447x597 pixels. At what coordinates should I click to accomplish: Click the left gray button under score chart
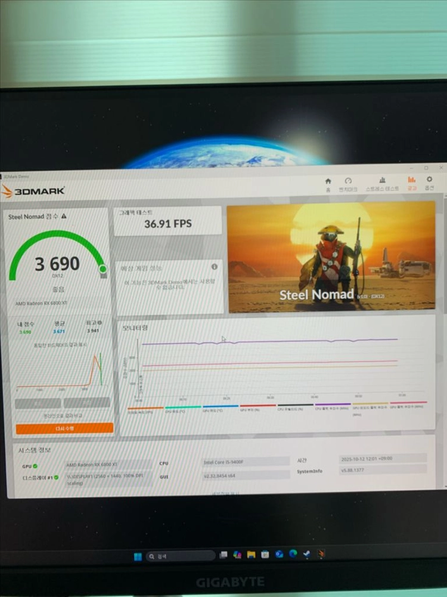[38, 403]
